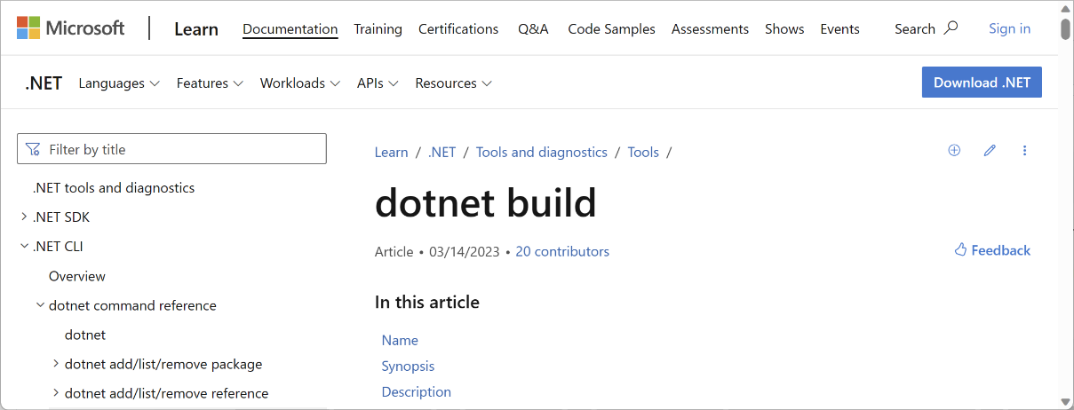This screenshot has height=410, width=1074.
Task: Click the filter funnel icon
Action: (x=33, y=149)
